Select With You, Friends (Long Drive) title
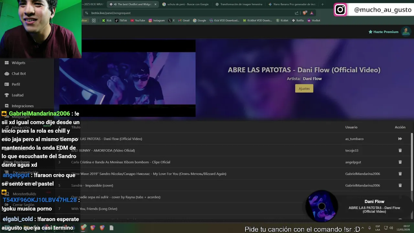 click(x=94, y=209)
